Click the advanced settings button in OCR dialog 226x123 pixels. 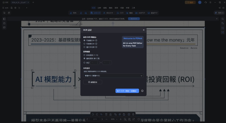93,82
